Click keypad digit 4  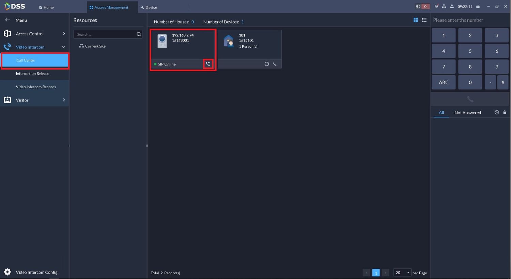point(444,51)
